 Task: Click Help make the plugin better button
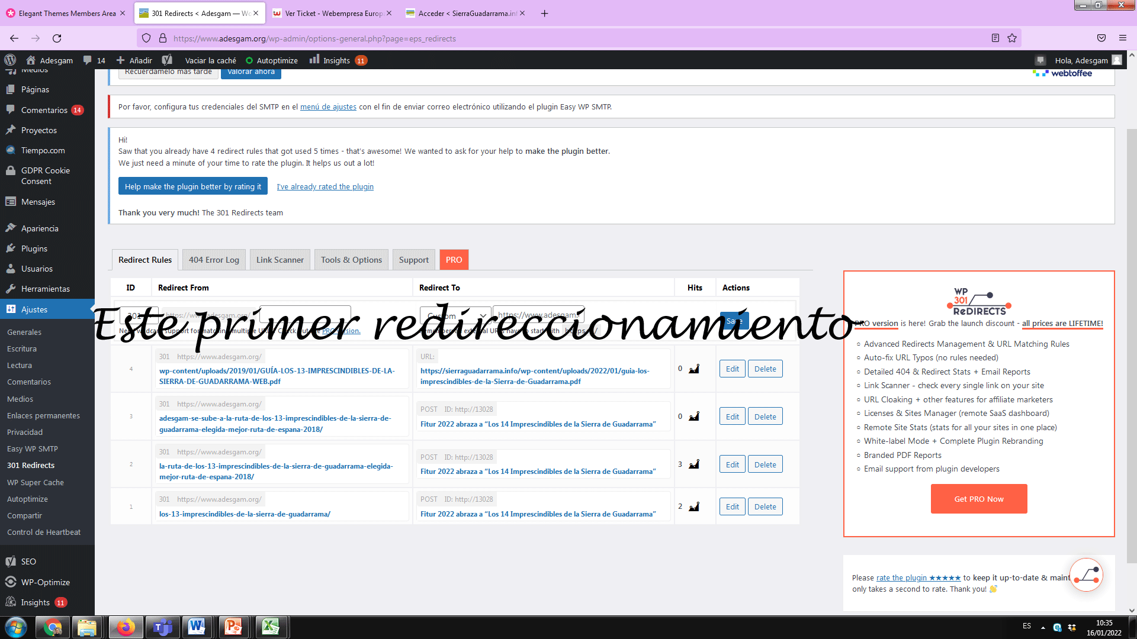tap(193, 186)
